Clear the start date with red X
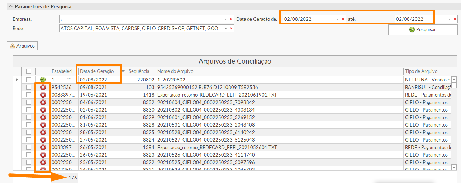 click(343, 19)
